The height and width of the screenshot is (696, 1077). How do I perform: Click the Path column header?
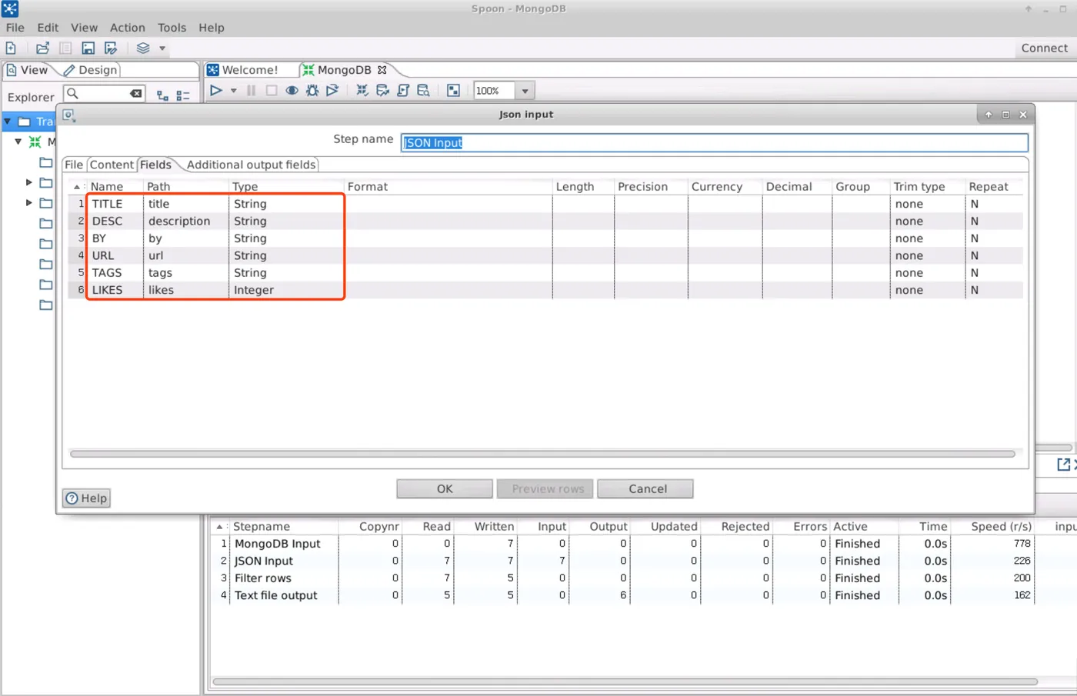point(186,187)
